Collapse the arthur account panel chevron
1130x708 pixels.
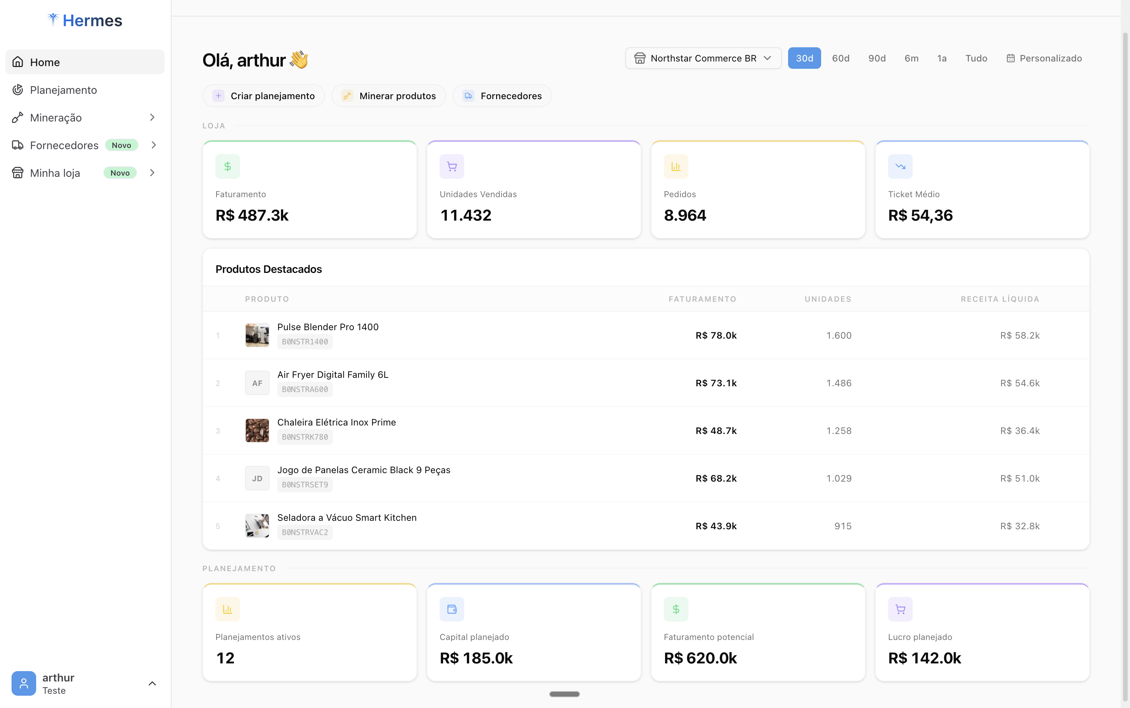[152, 683]
